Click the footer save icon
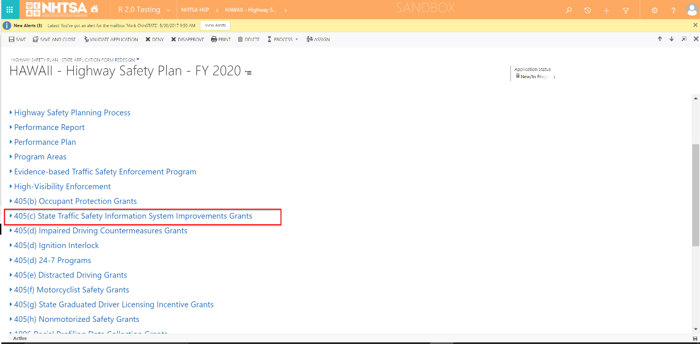700x344 pixels. (695, 338)
